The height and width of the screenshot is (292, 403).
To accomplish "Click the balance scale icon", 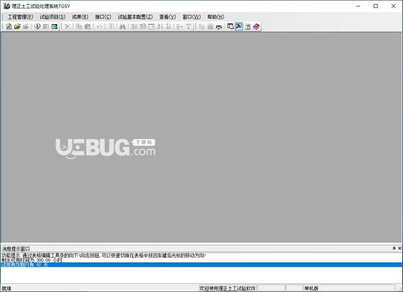I will (x=219, y=26).
